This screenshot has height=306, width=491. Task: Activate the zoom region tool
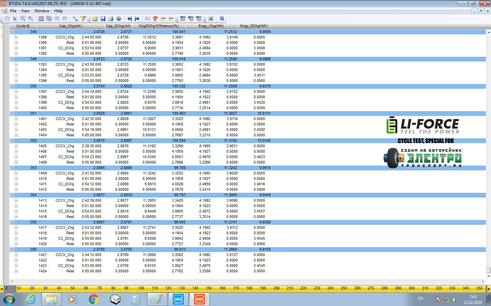(x=23, y=19)
